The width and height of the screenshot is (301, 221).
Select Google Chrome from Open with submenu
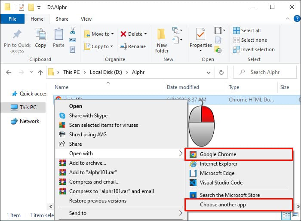tap(218, 154)
